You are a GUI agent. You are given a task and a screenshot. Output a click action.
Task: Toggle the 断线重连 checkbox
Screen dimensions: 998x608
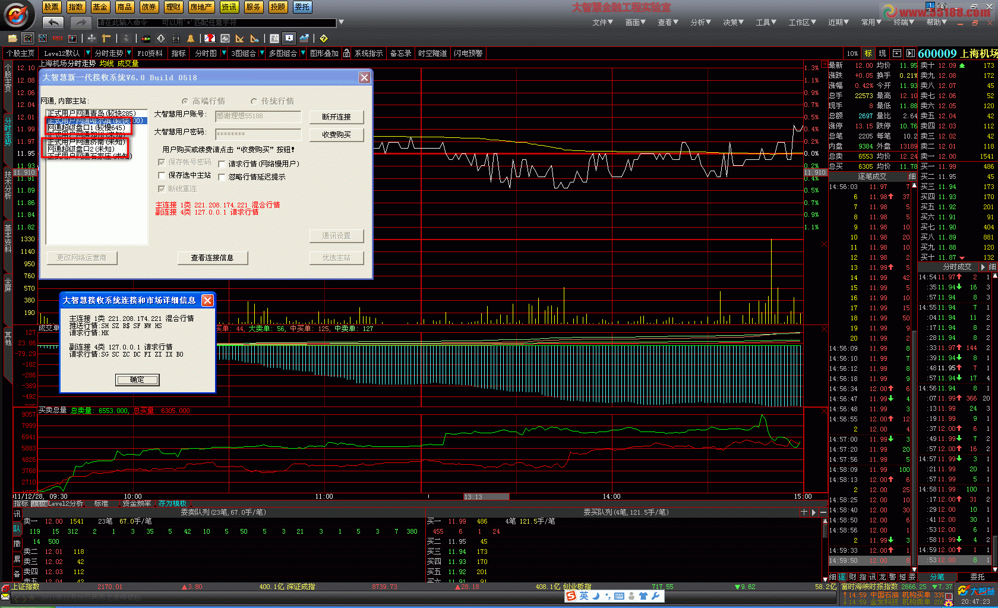click(162, 189)
